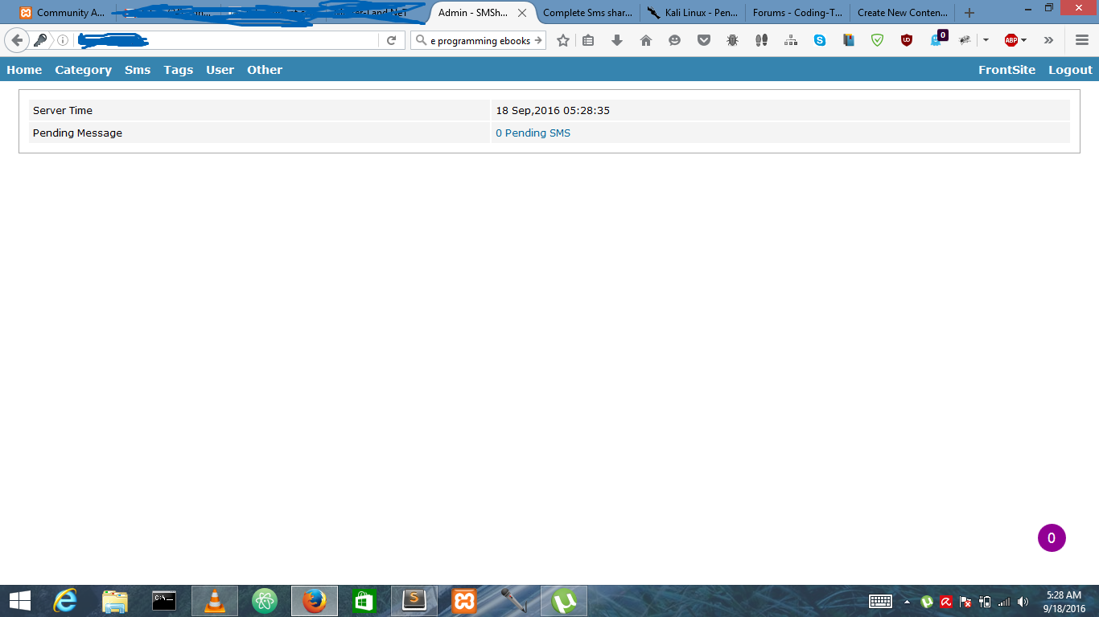Expand the Adblock Plus dropdown arrow
The width and height of the screenshot is (1099, 617).
coord(1023,40)
